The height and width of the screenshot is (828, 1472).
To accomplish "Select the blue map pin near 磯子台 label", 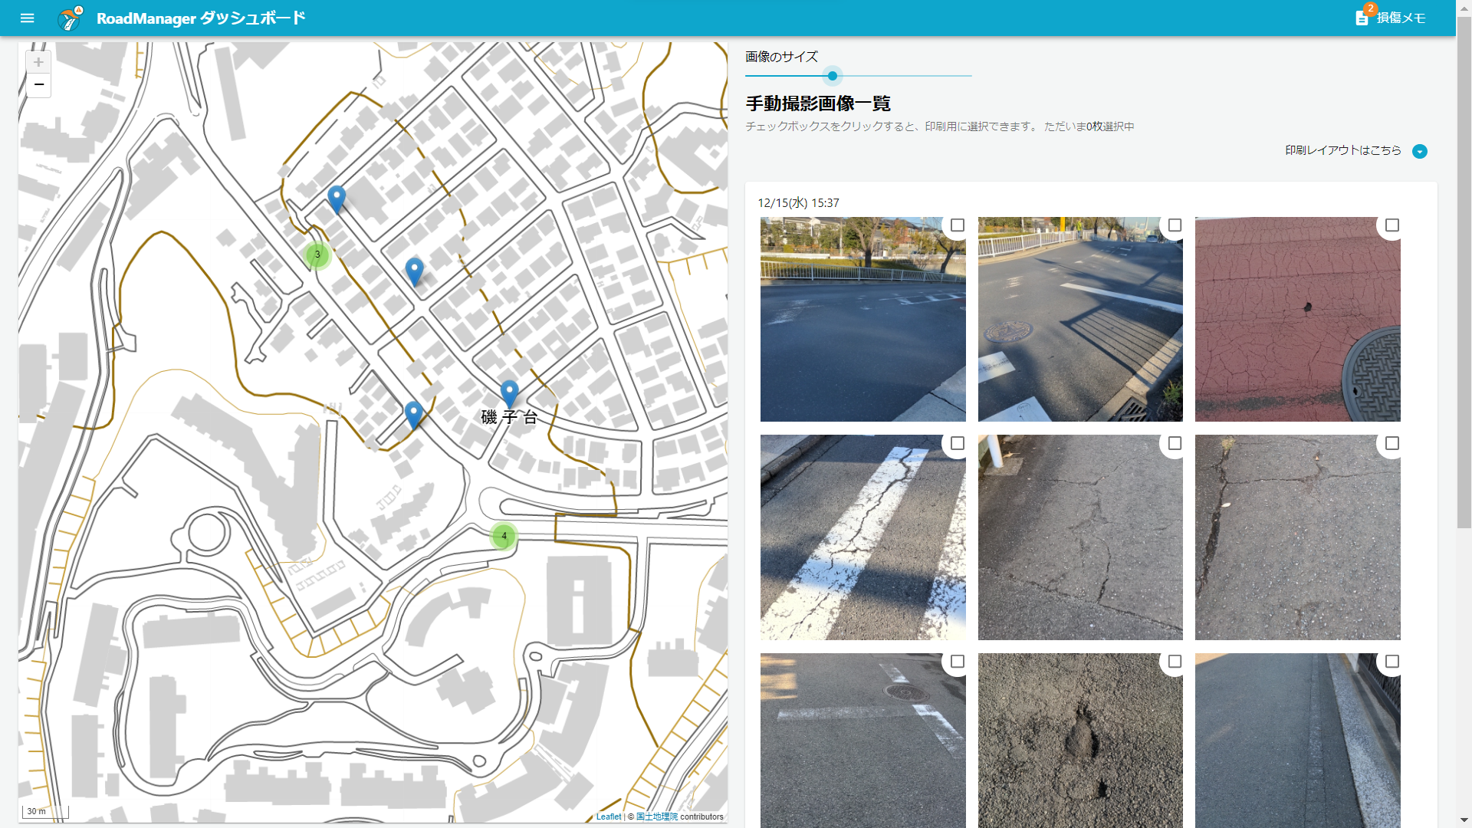I will coord(509,393).
